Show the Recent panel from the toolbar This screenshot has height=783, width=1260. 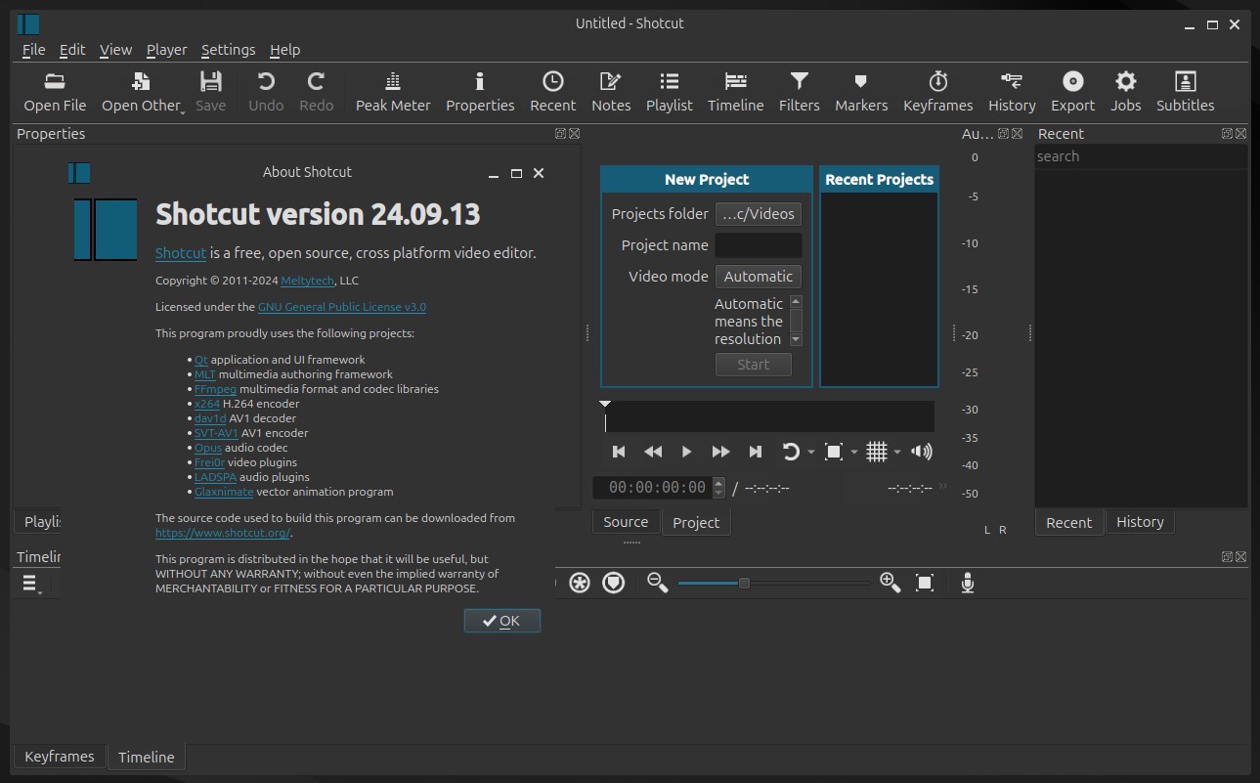coord(553,92)
